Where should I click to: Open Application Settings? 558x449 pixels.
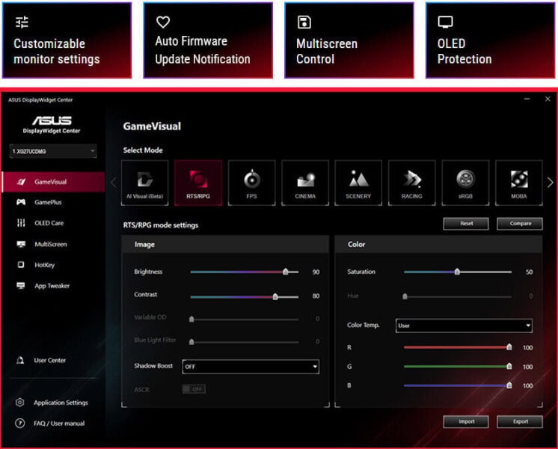point(61,403)
